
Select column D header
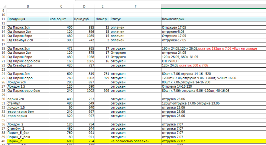tap(84, 6)
